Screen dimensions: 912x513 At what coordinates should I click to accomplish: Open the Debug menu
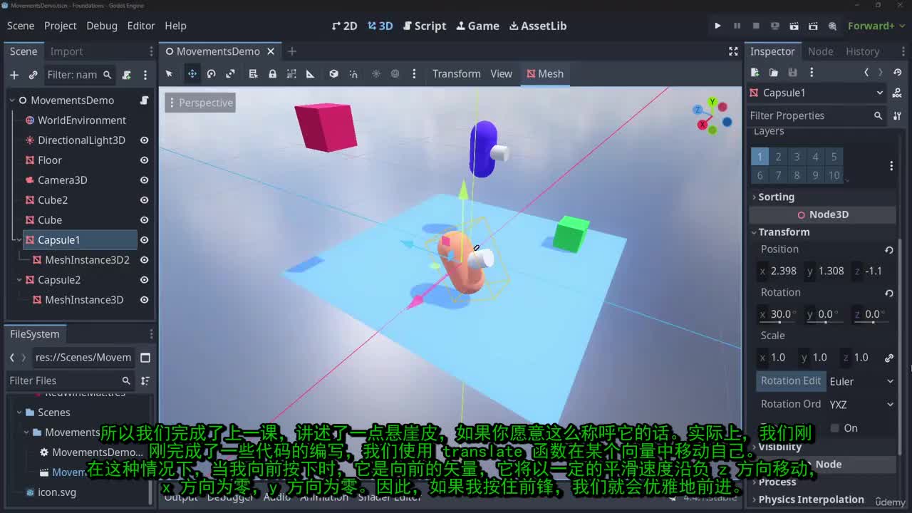coord(102,26)
